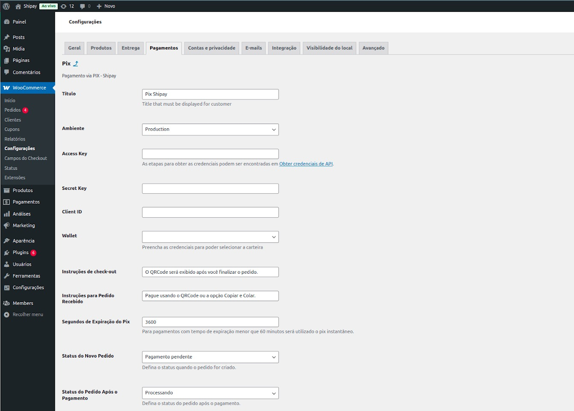
Task: Select the Pagamentos tab
Action: [164, 48]
